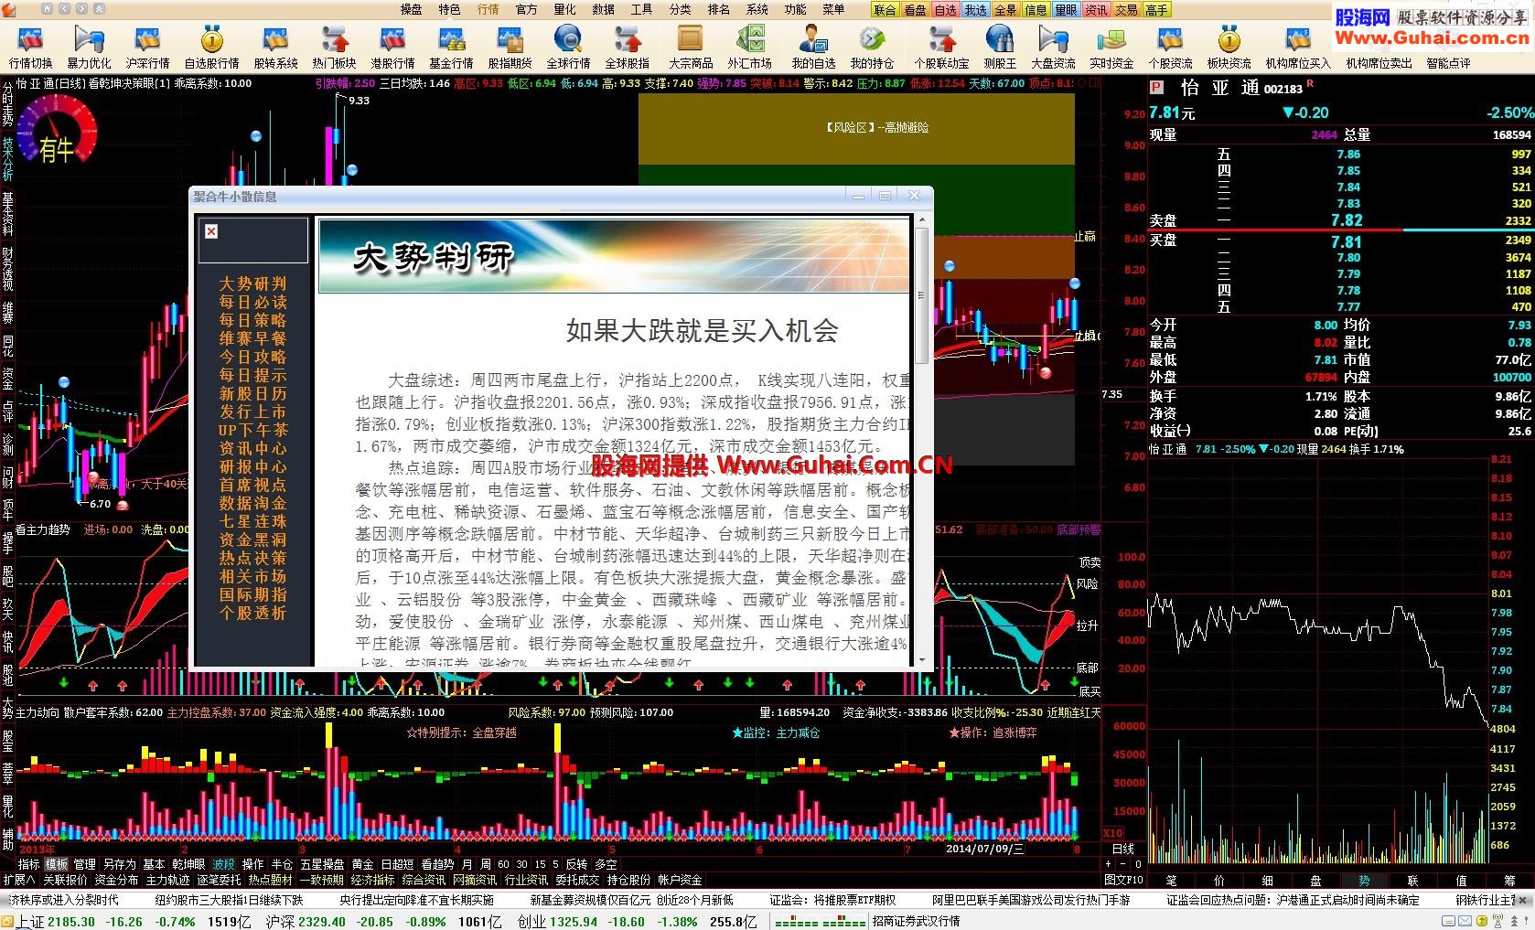Open the 交易 colored tab
1535x930 pixels.
click(1127, 10)
